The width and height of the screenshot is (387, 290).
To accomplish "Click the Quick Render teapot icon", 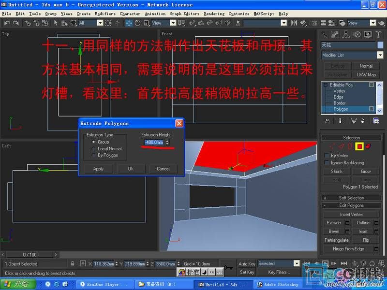I will click(x=381, y=23).
